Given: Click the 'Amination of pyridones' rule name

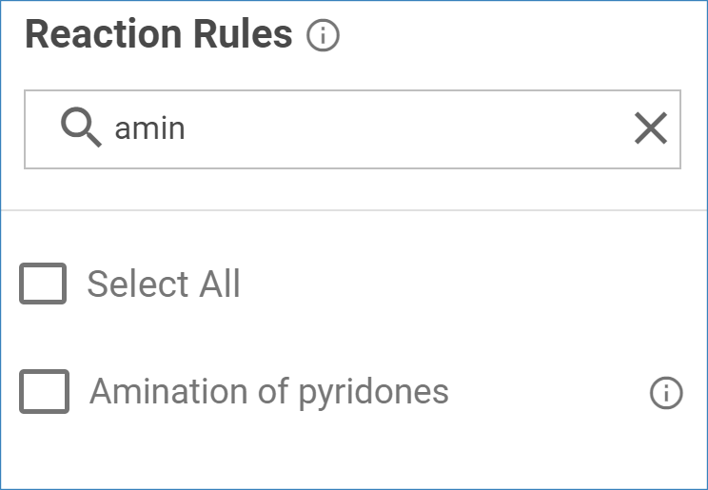Looking at the screenshot, I should coord(269,391).
